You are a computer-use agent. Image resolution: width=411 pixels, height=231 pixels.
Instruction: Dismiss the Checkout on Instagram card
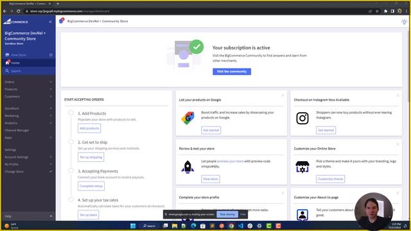click(398, 96)
